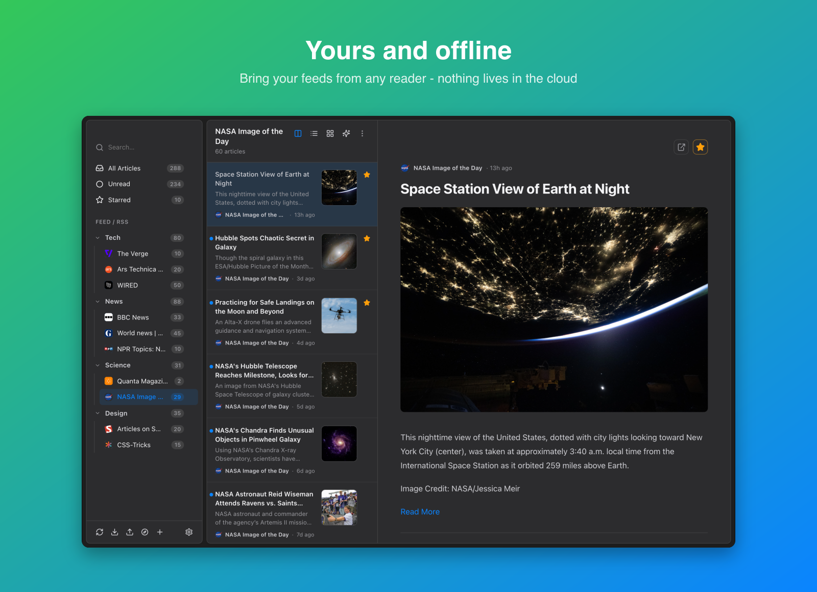The height and width of the screenshot is (592, 817).
Task: Click the export upload icon
Action: click(x=130, y=532)
